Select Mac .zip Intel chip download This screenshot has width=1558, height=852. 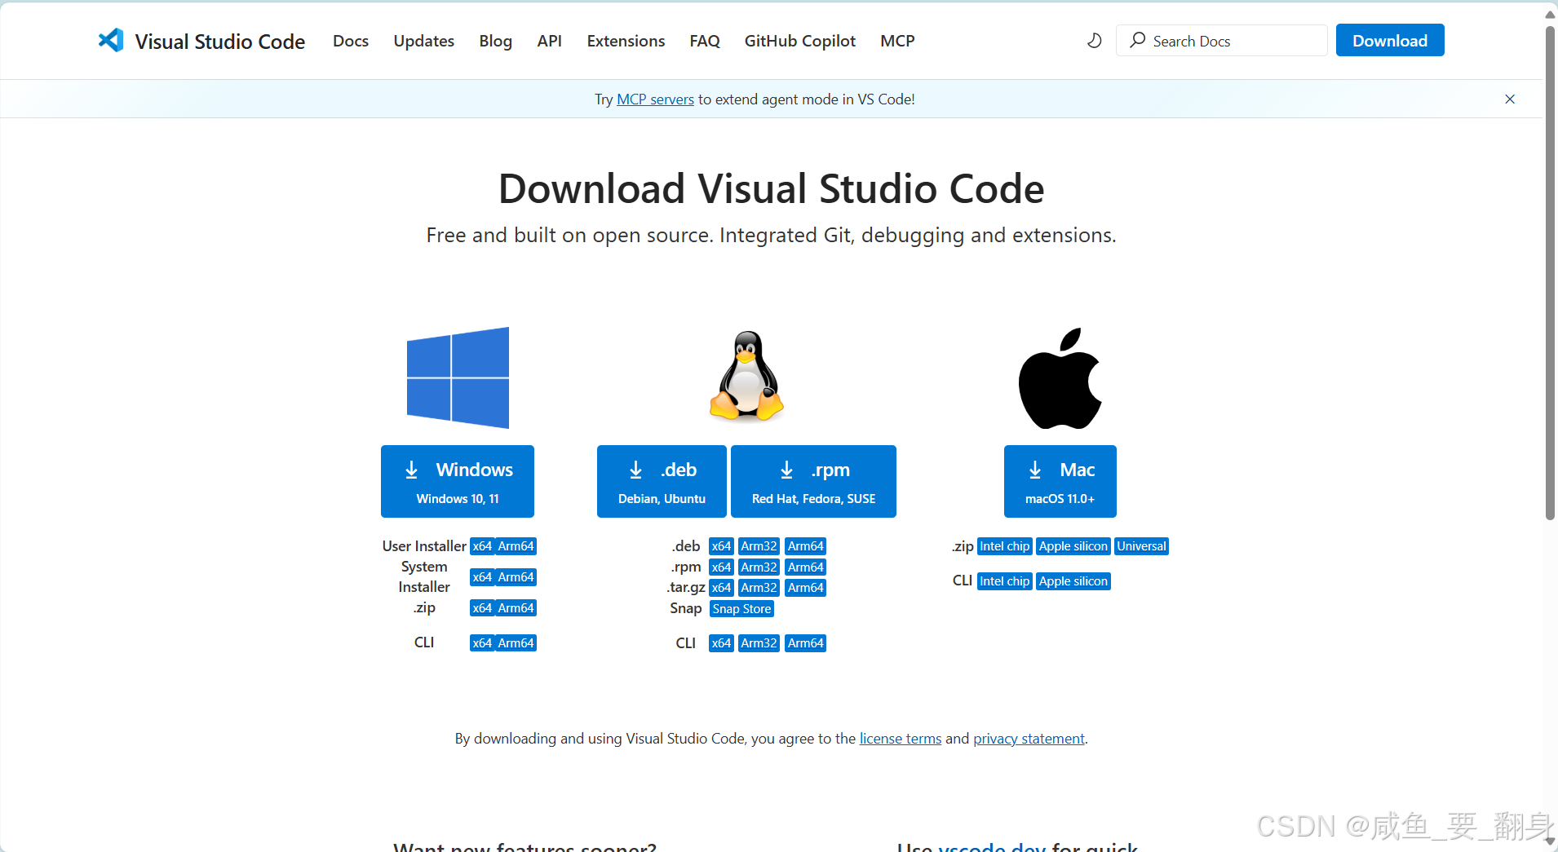[x=1005, y=546]
